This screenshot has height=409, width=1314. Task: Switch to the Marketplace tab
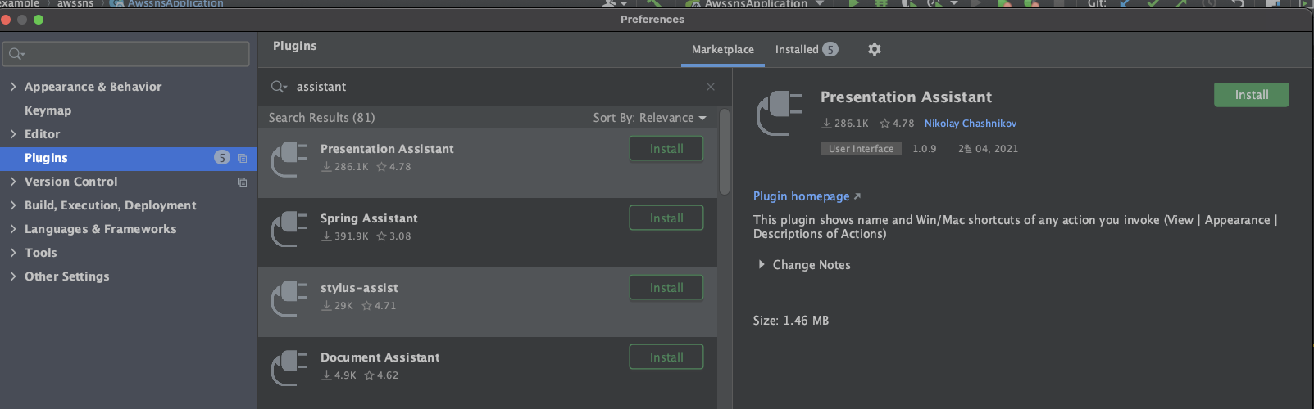coord(722,50)
